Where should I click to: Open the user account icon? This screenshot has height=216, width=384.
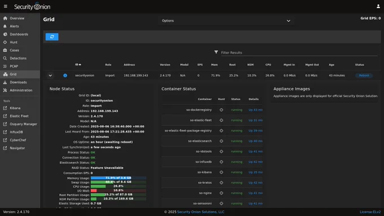(x=378, y=6)
